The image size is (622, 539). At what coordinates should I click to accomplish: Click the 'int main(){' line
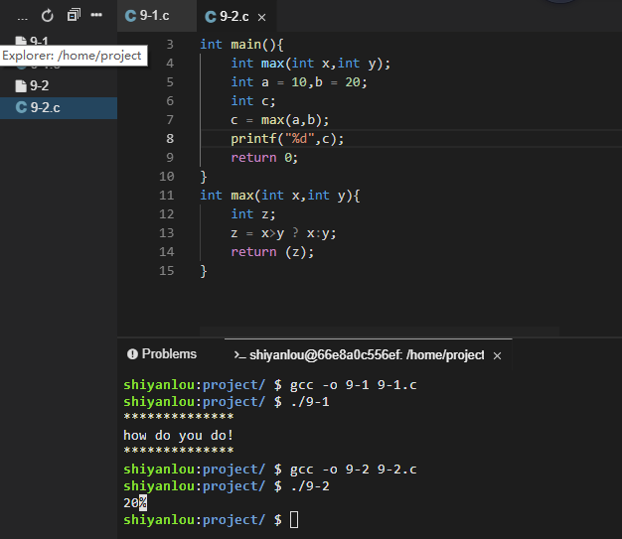tap(241, 45)
